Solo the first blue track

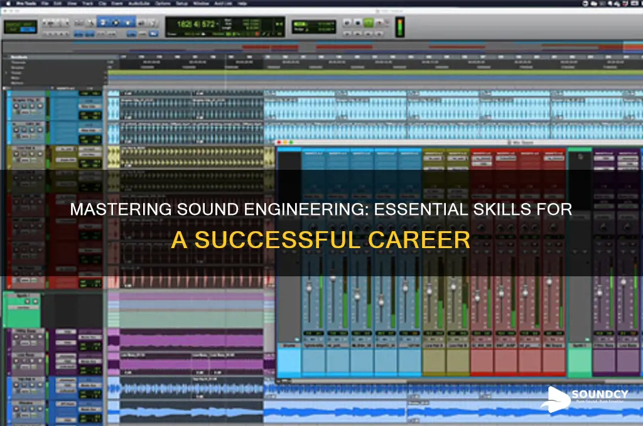(32, 106)
